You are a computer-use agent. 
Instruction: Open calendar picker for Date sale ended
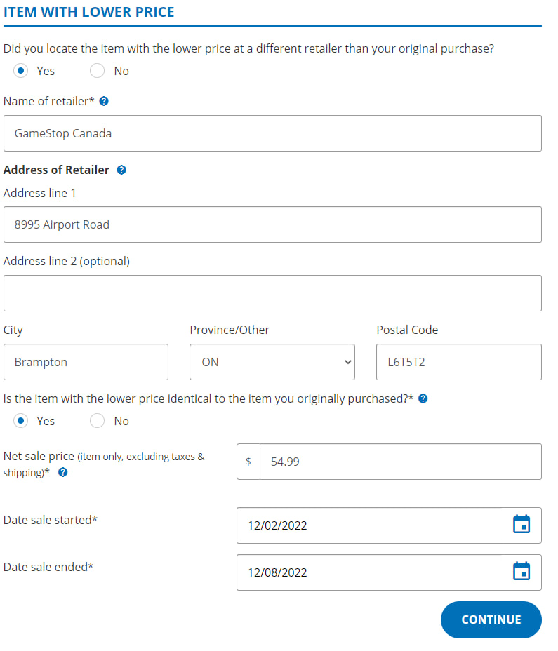click(522, 572)
